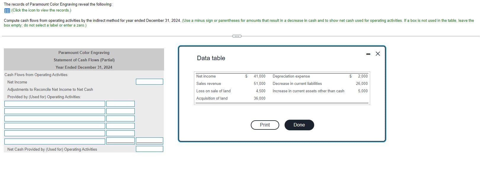Open the fourth adjustment label box
This screenshot has width=480, height=194.
click(55, 126)
